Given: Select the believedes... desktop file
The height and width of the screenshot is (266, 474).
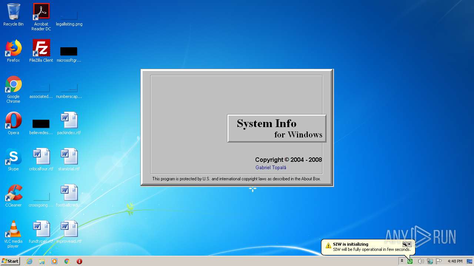Looking at the screenshot, I should [x=41, y=126].
